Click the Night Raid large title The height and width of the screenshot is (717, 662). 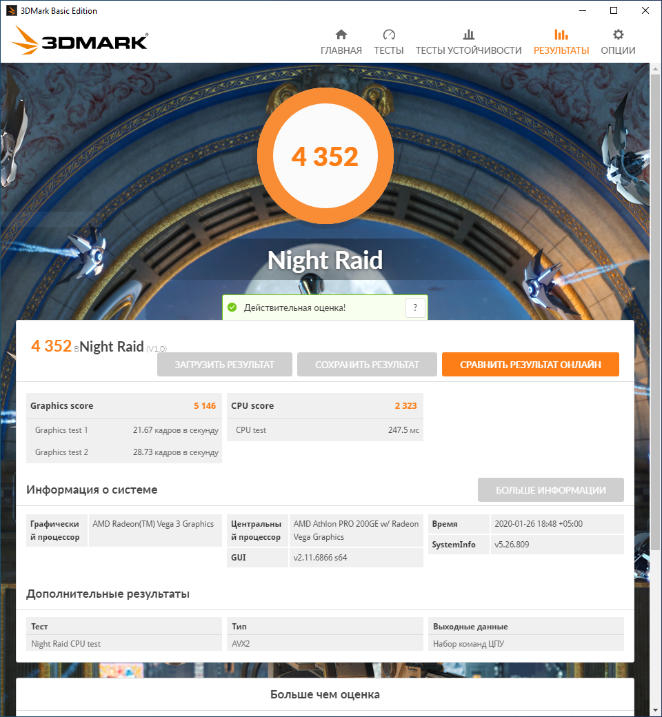(325, 260)
